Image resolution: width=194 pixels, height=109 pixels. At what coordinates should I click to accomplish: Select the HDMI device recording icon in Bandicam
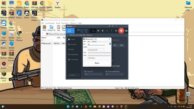click(x=115, y=45)
